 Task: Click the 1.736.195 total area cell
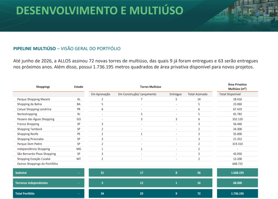pos(237,194)
